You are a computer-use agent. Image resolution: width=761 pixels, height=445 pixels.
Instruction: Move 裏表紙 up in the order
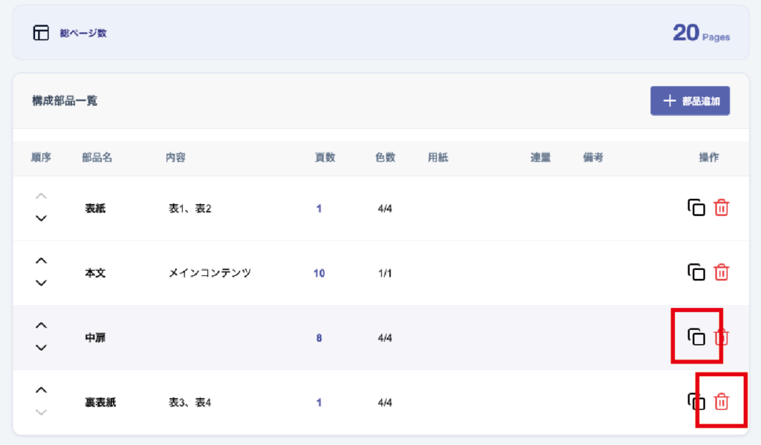[x=42, y=390]
